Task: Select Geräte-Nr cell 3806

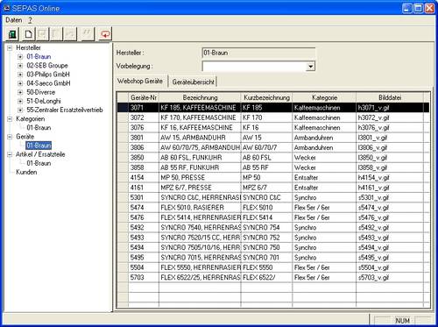Action: (144, 147)
